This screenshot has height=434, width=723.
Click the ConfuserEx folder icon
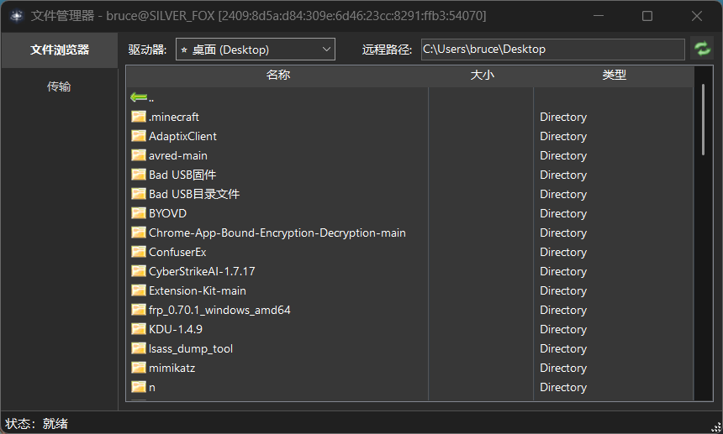coord(139,252)
